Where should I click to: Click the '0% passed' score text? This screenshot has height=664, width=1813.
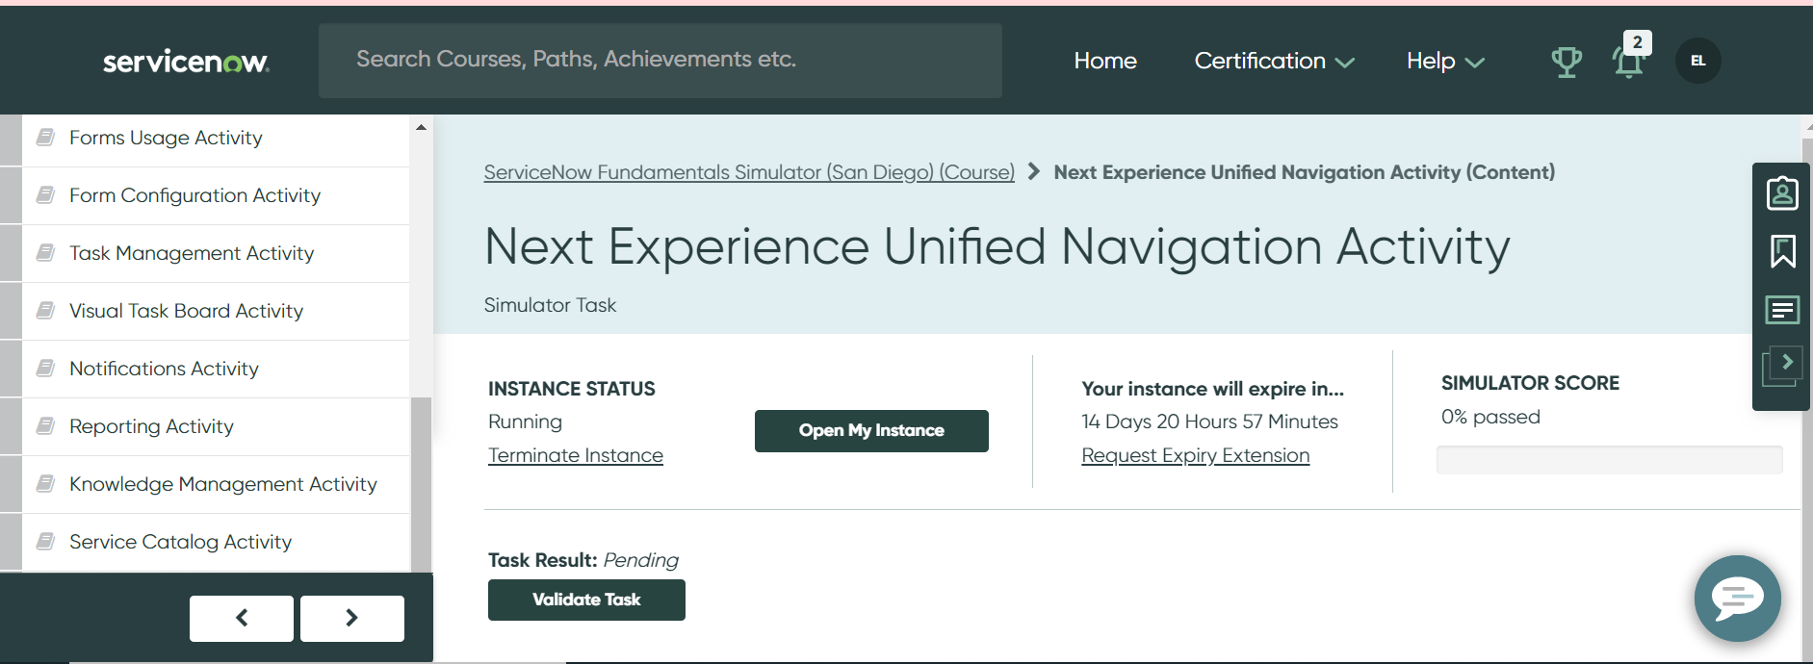pyautogui.click(x=1490, y=417)
